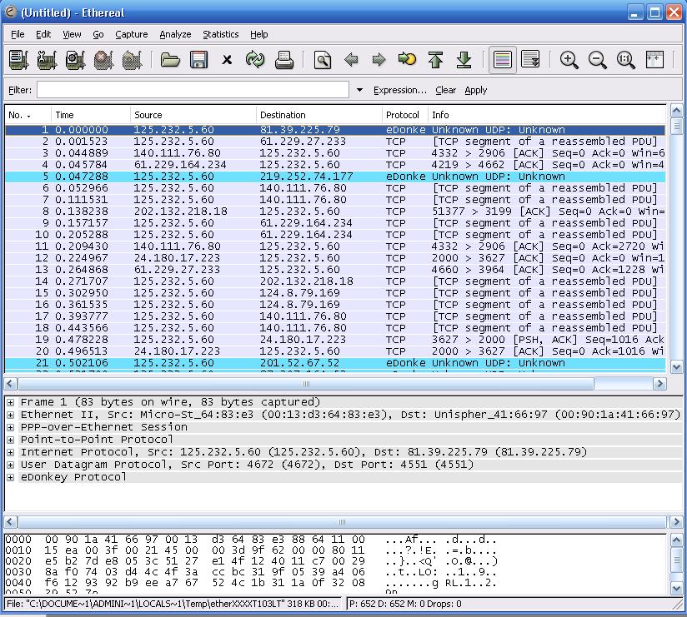Screen dimensions: 687x617
Task: Toggle packet list colorizing
Action: (x=502, y=59)
